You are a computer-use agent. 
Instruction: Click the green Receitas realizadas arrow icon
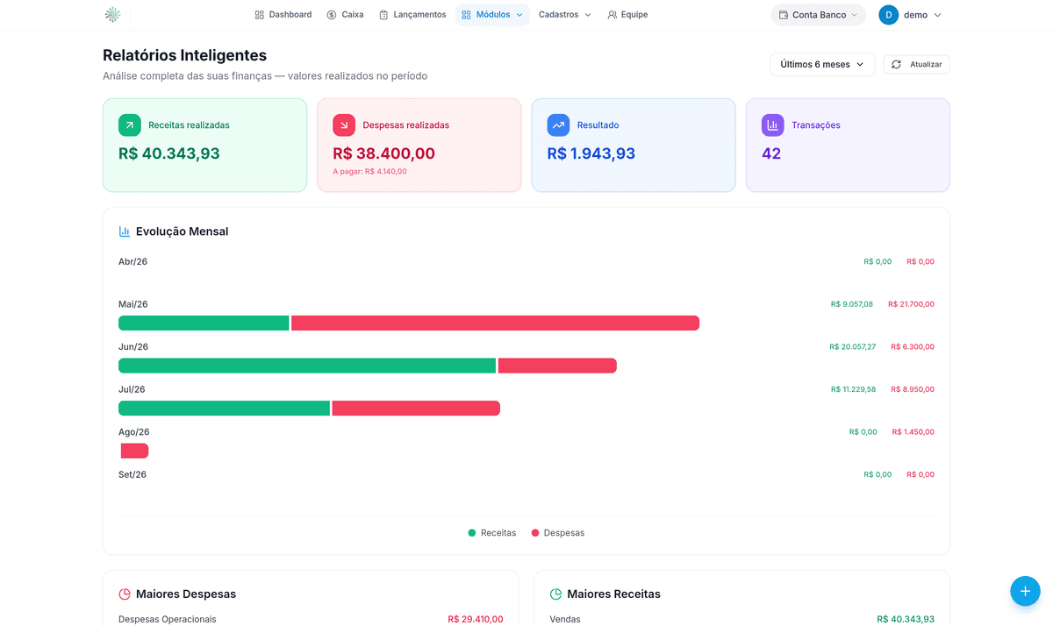click(130, 125)
